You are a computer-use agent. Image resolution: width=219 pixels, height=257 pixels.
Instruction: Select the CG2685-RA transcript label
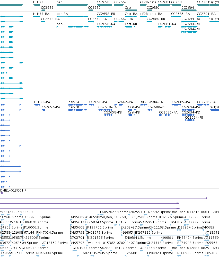[181, 14]
